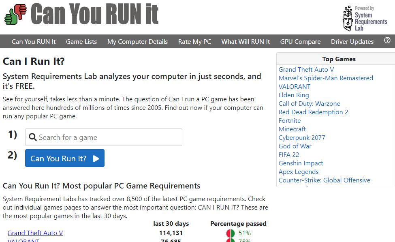The height and width of the screenshot is (242, 395).
Task: Click the Can You RUN it title text
Action: [94, 14]
